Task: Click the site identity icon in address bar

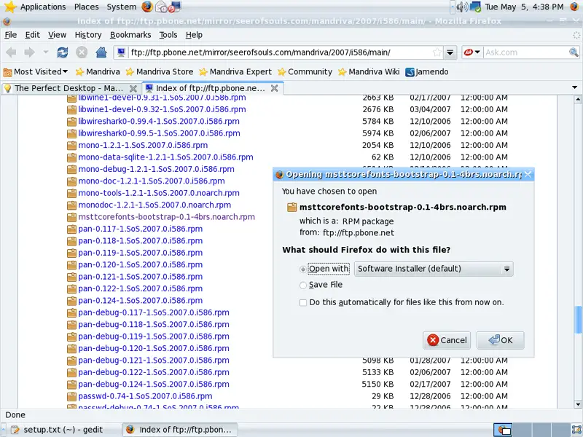Action: click(x=121, y=52)
